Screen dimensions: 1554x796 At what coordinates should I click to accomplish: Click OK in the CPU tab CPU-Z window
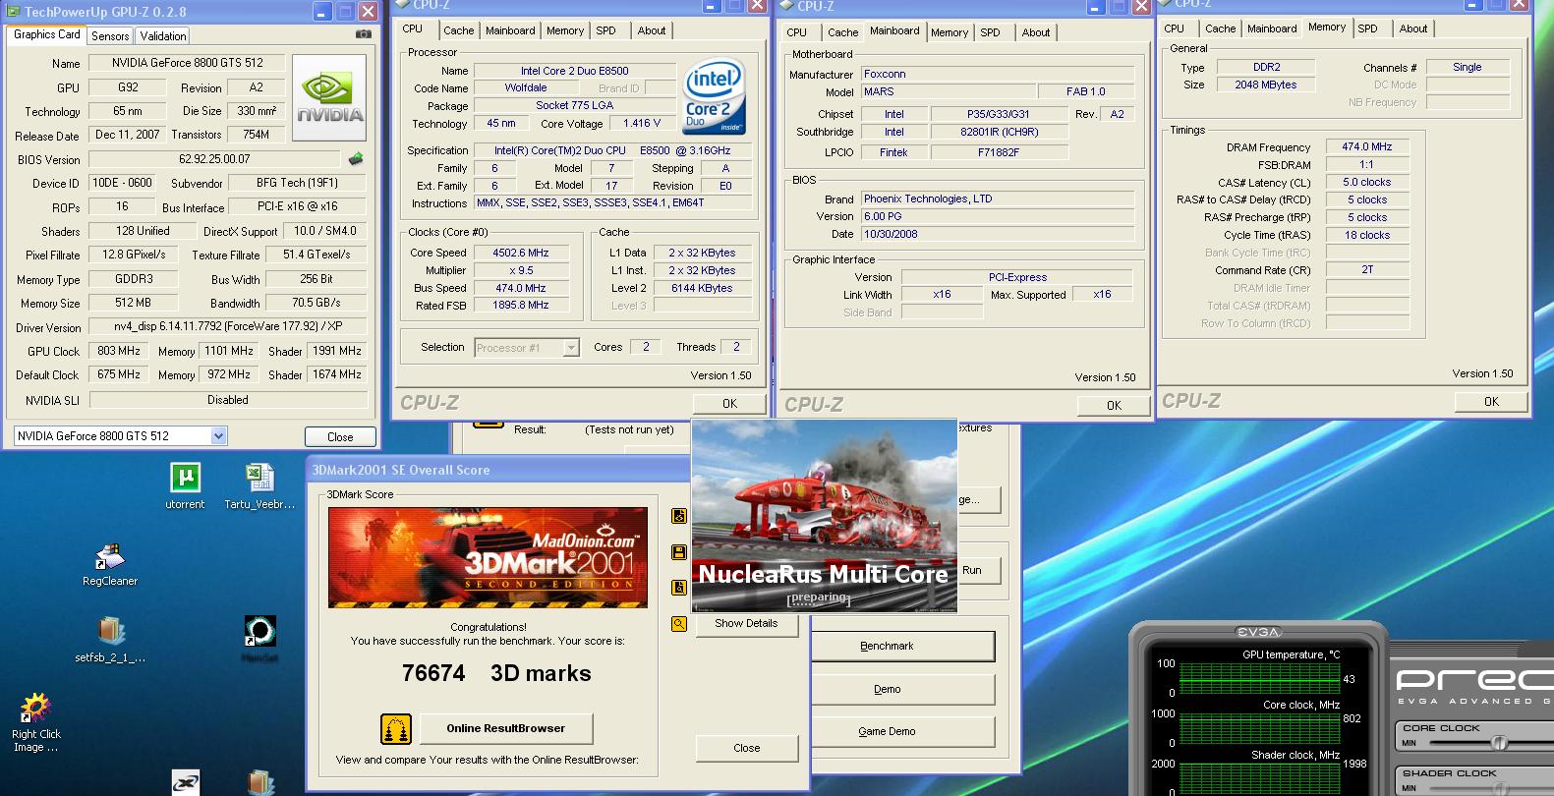point(729,403)
